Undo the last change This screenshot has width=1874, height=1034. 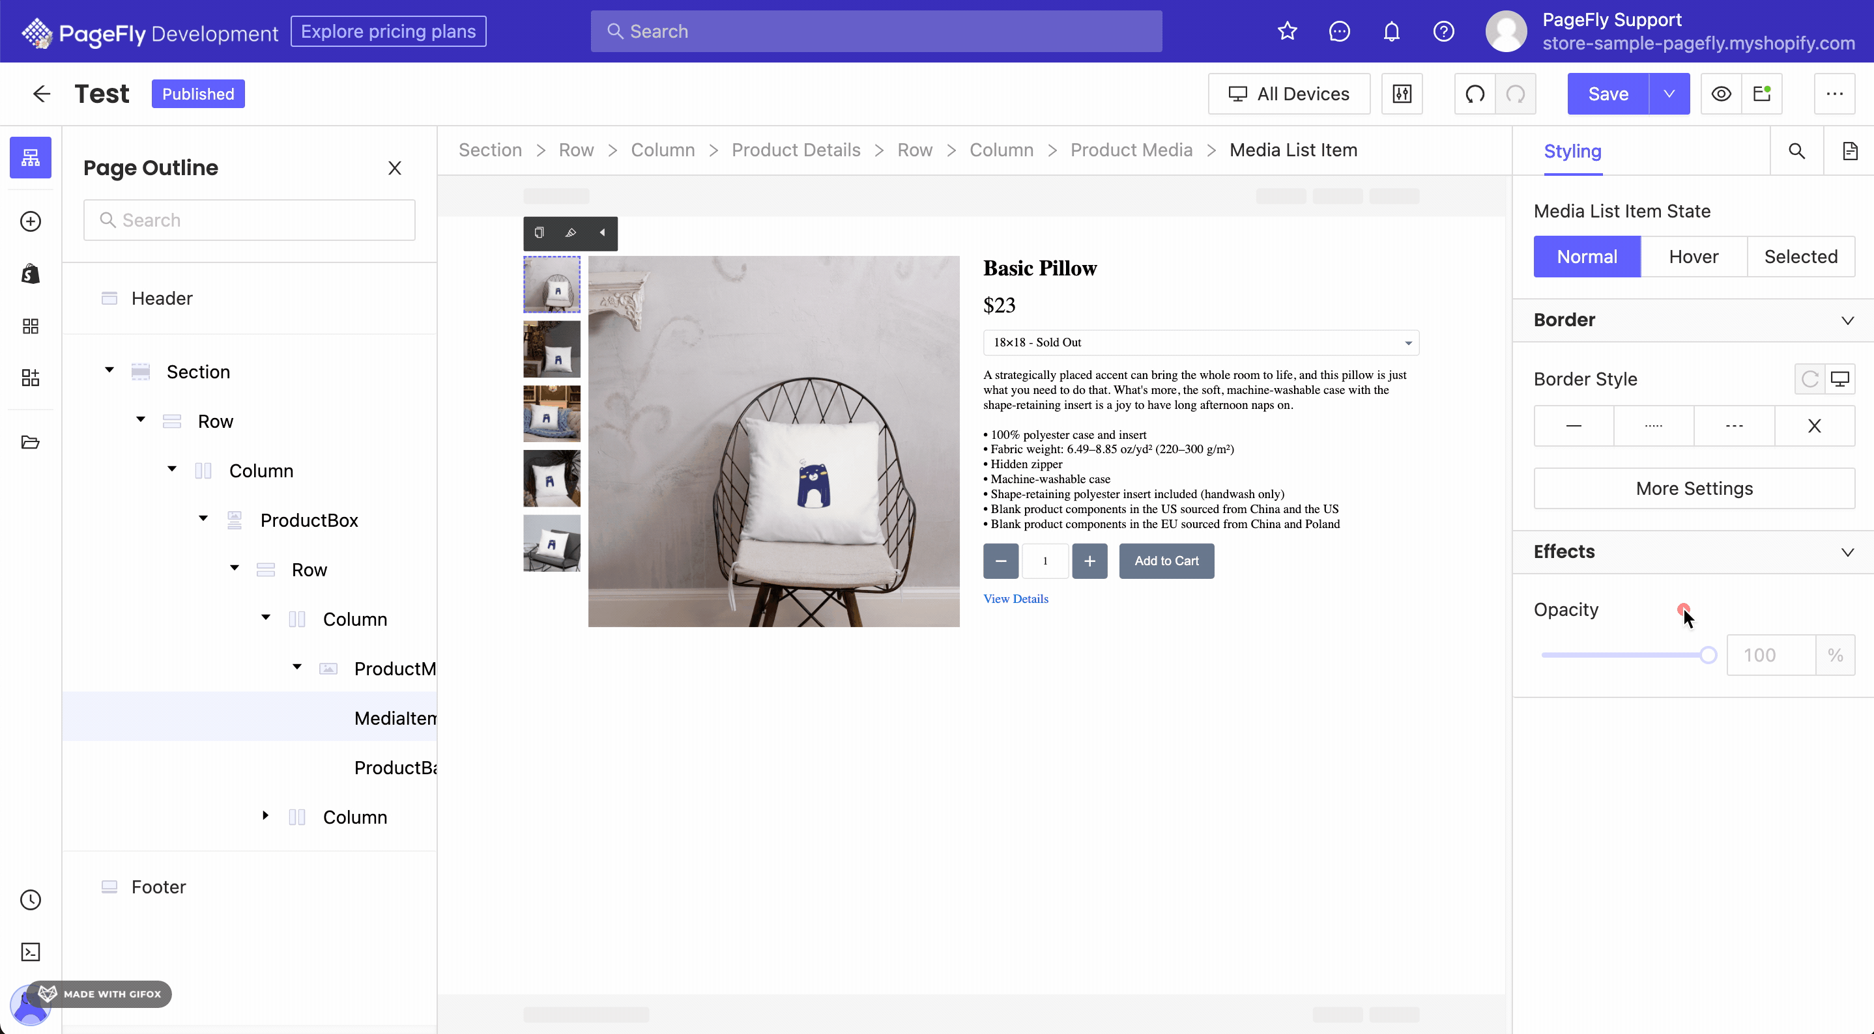[1475, 94]
